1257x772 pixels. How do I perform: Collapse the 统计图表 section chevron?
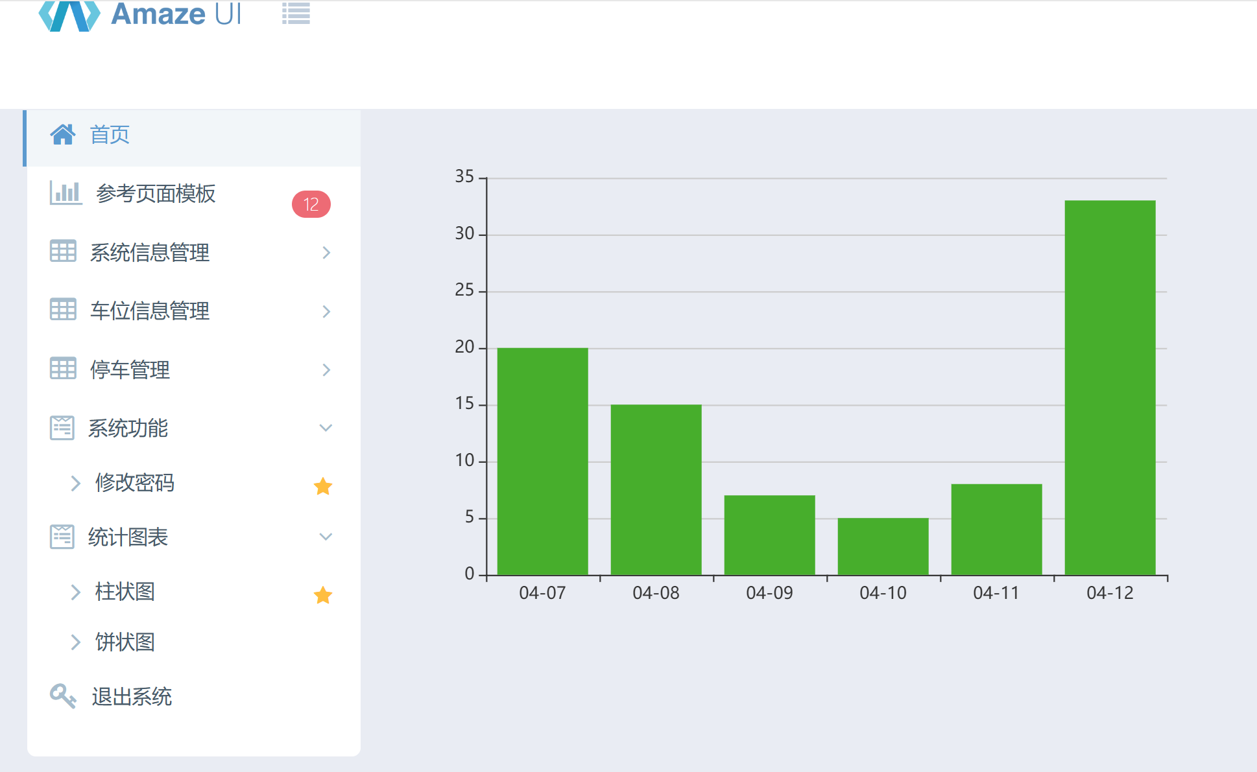click(326, 537)
